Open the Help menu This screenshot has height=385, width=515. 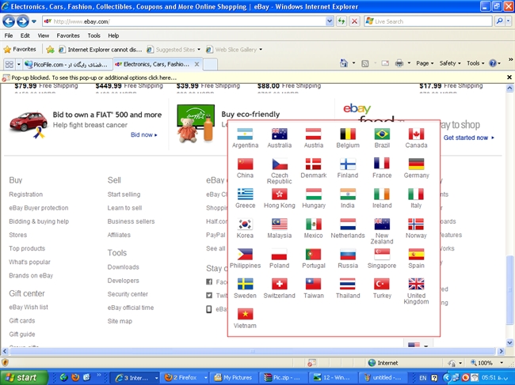pyautogui.click(x=113, y=36)
